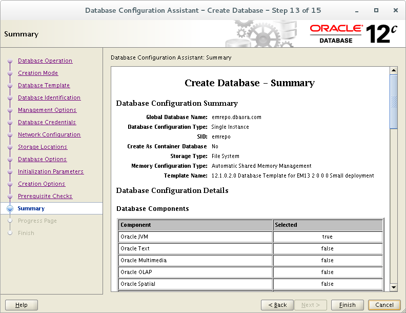Image resolution: width=406 pixels, height=313 pixels.
Task: Open the Creation Mode step link
Action: pos(38,73)
